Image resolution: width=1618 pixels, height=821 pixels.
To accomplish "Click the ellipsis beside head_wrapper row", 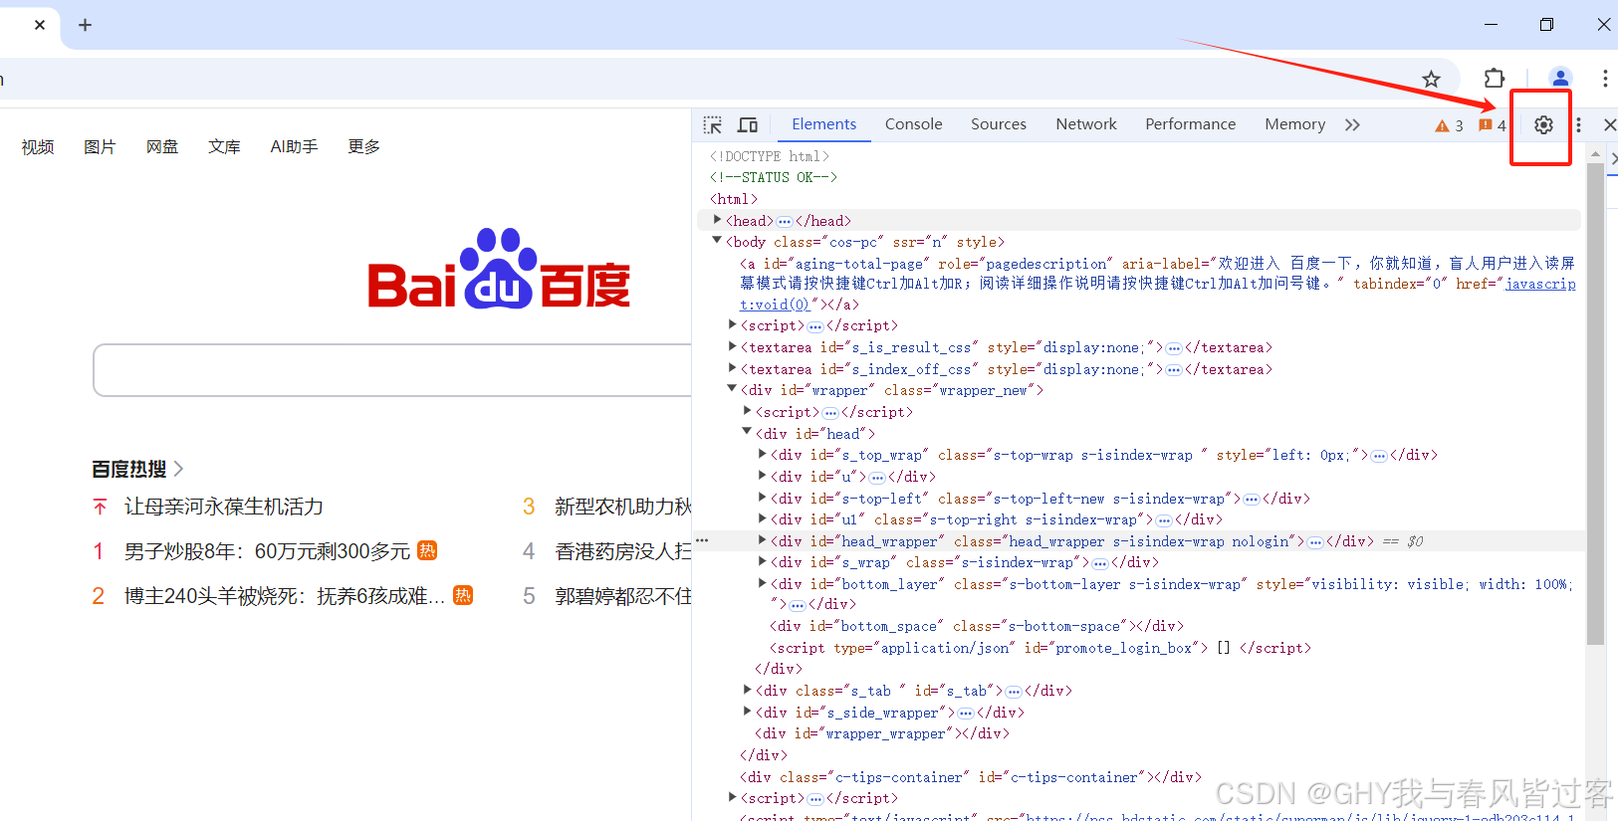I will click(702, 539).
